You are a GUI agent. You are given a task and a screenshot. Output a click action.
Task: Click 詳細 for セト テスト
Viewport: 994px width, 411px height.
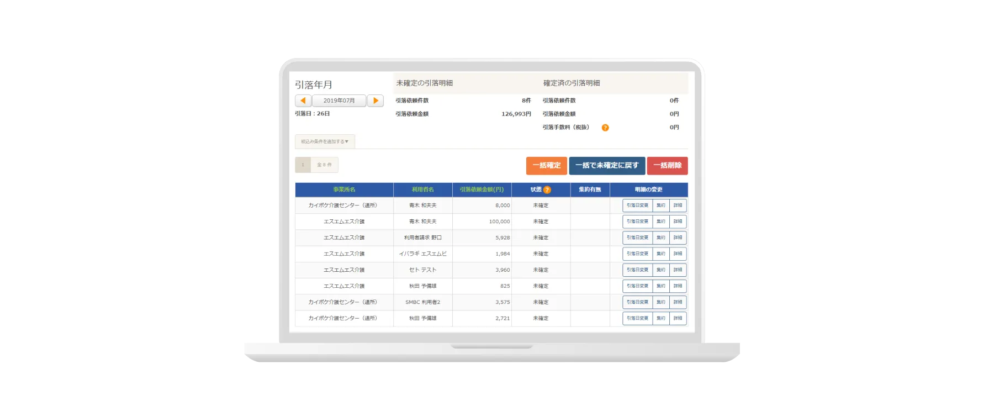(x=678, y=270)
